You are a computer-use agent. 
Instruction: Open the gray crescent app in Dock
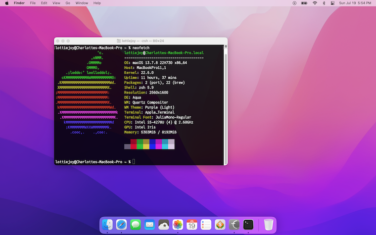click(235, 225)
